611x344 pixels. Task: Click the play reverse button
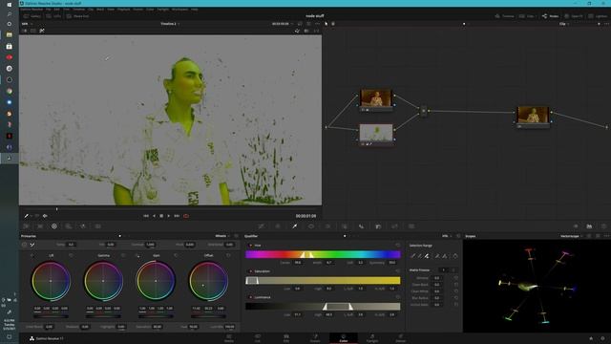(x=154, y=216)
